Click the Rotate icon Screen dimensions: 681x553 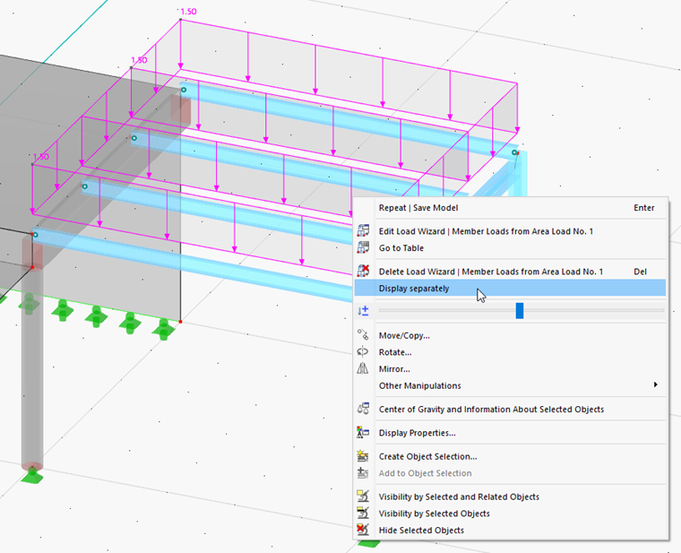pos(363,352)
